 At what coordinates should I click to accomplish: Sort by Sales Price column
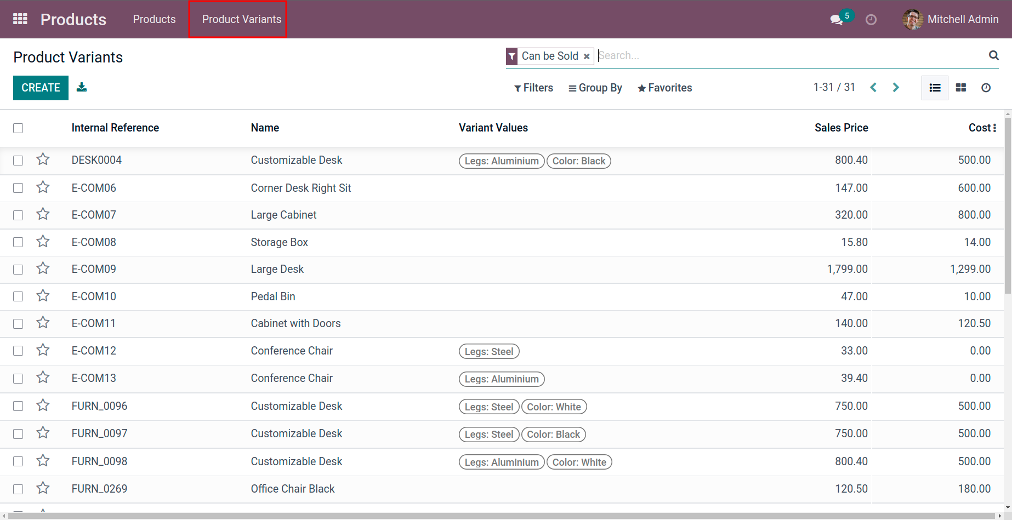(841, 128)
